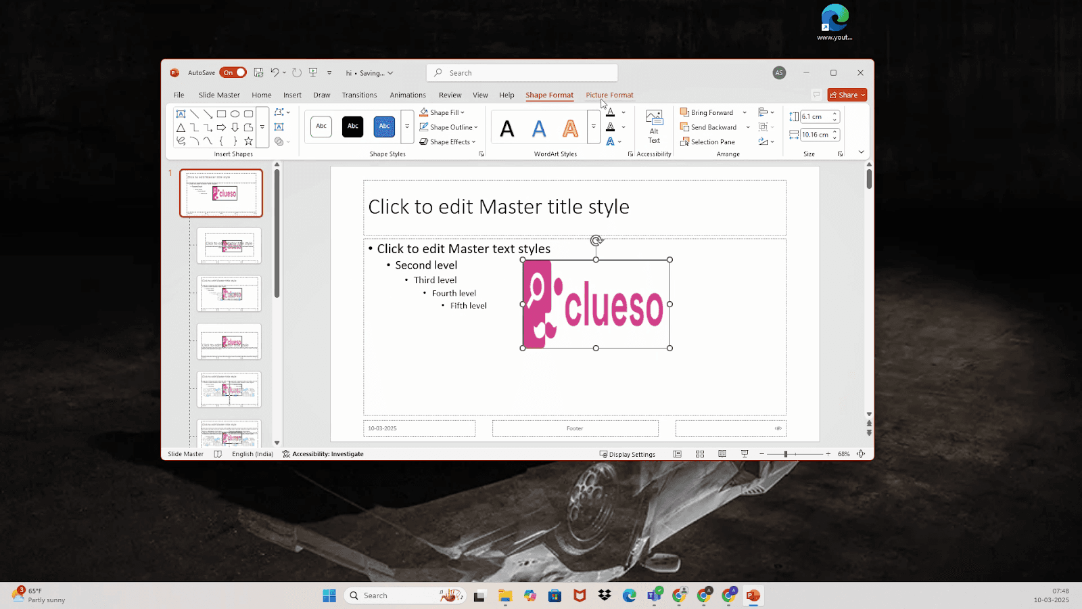Select the first slide master thumbnail
The height and width of the screenshot is (609, 1082).
[x=221, y=193]
